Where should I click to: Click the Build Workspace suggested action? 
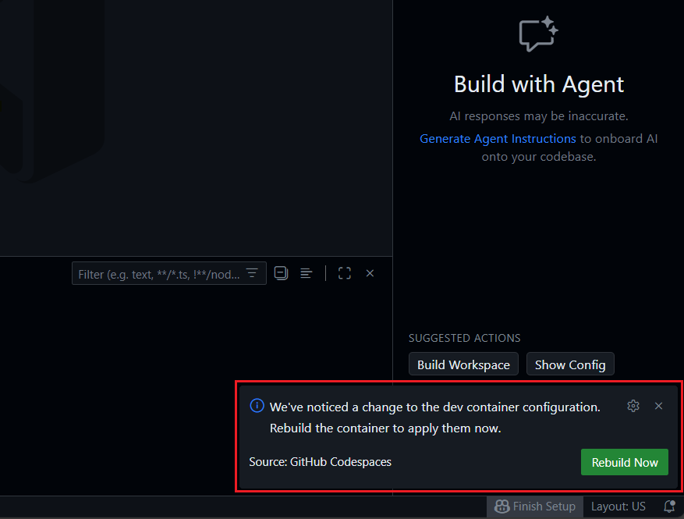point(463,364)
